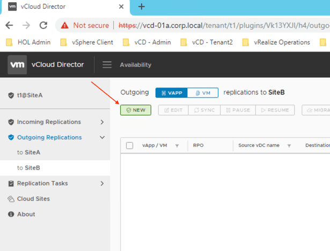Switch to the VM replications view
Image resolution: width=330 pixels, height=251 pixels.
tap(203, 93)
